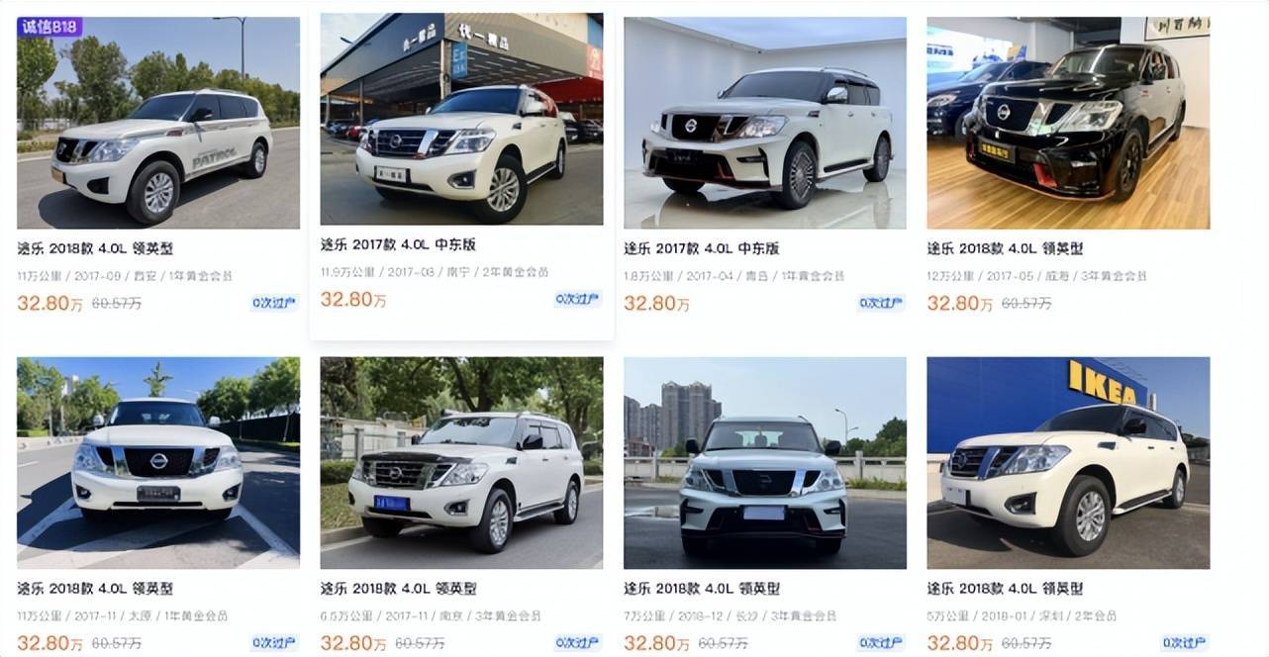1269x657 pixels.
Task: Click the 32.80万 price of the 南宁 listing
Action: pyautogui.click(x=353, y=299)
